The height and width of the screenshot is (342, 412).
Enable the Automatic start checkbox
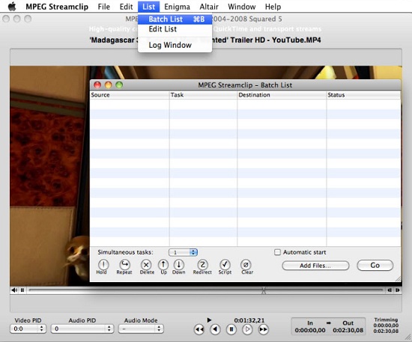pos(277,252)
